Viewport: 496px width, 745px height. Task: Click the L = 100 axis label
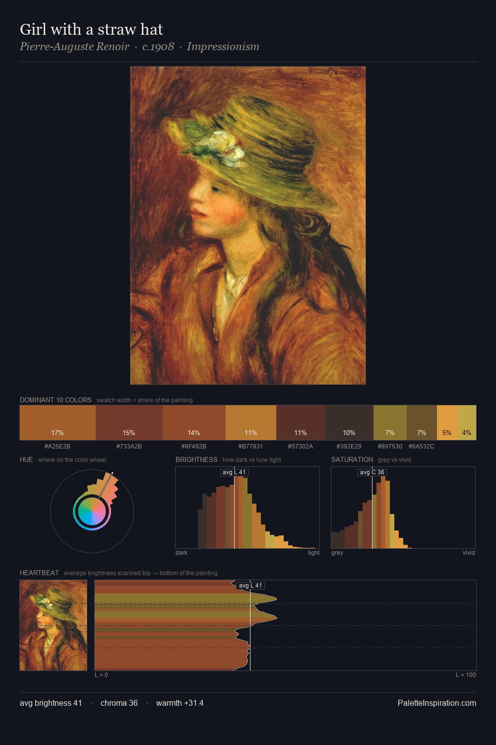click(466, 675)
